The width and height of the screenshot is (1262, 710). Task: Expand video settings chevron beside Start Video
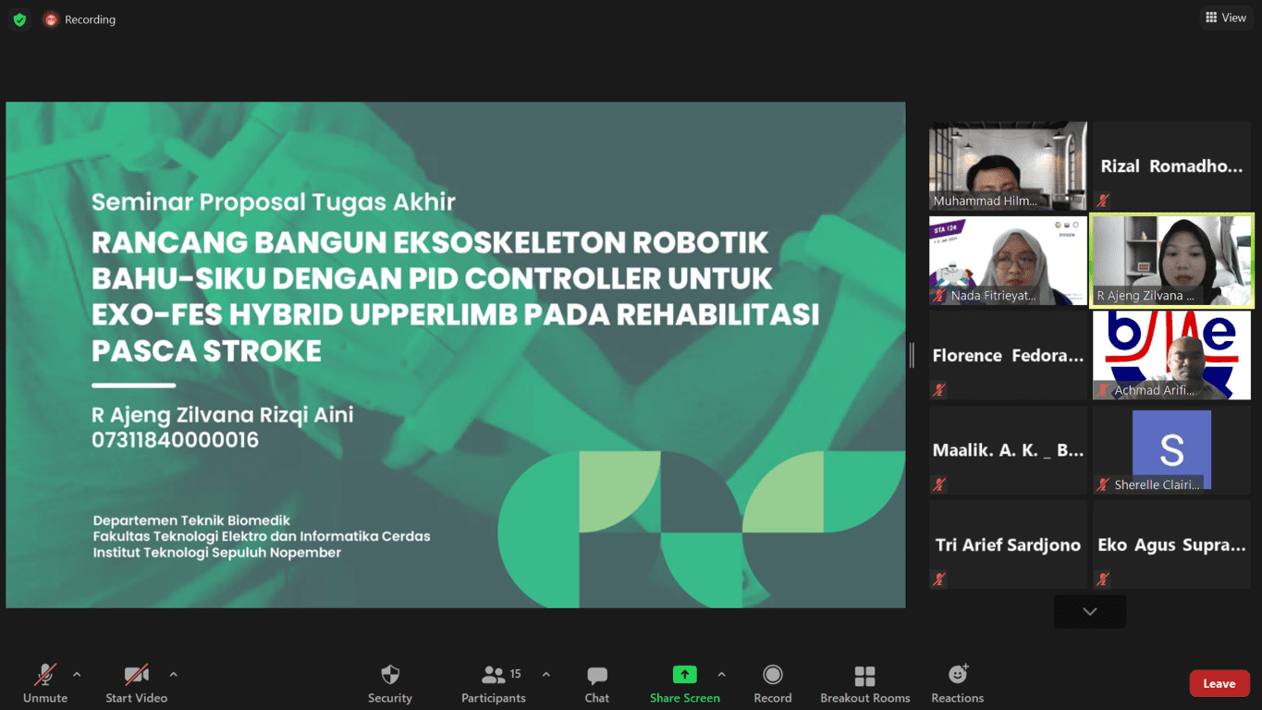[172, 674]
